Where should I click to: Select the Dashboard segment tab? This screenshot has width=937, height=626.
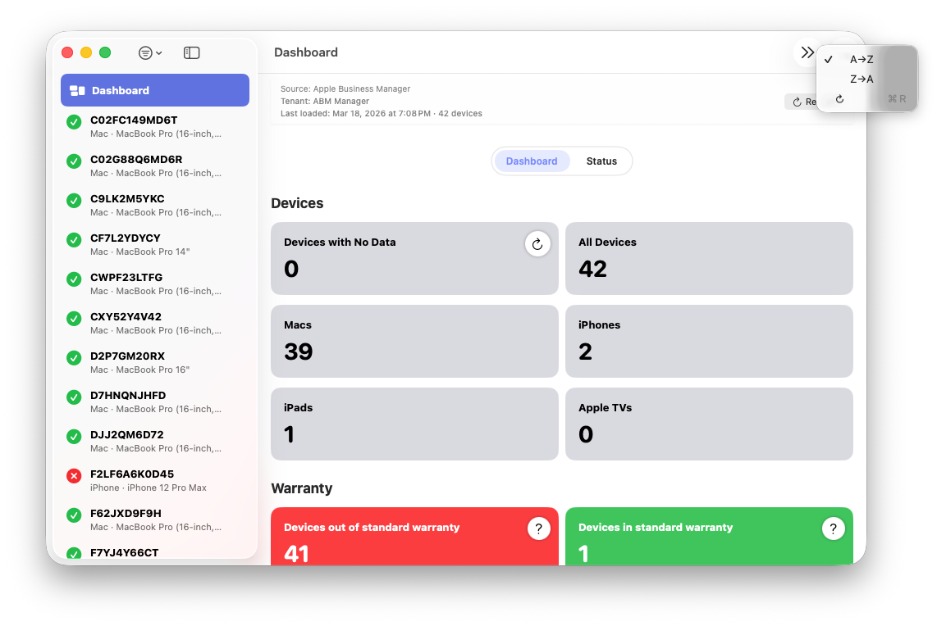click(x=532, y=161)
